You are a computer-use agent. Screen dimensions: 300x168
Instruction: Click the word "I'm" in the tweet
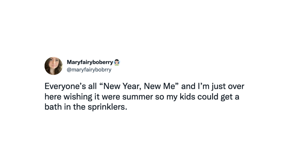[x=200, y=87]
